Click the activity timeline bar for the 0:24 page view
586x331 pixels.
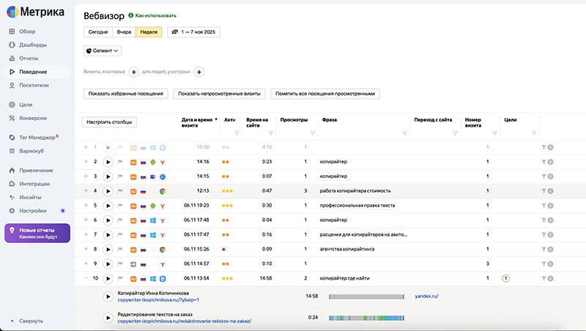coord(367,318)
